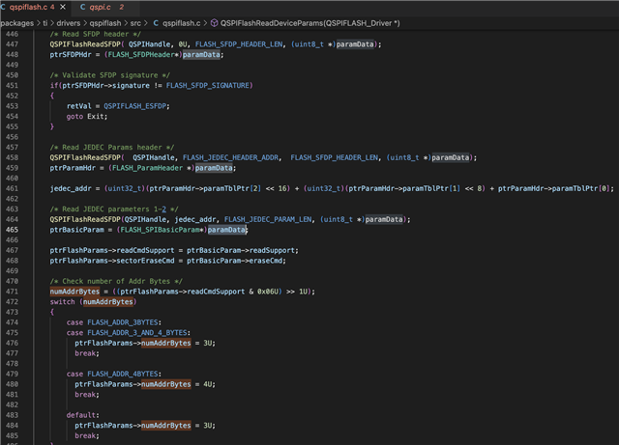Viewport: 619px width, 445px height.
Task: Click QSPIFLASH_ESFDP on line 453
Action: point(135,106)
